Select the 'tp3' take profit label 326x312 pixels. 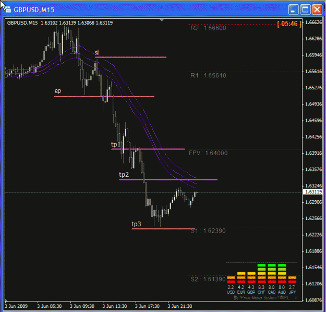pos(136,224)
